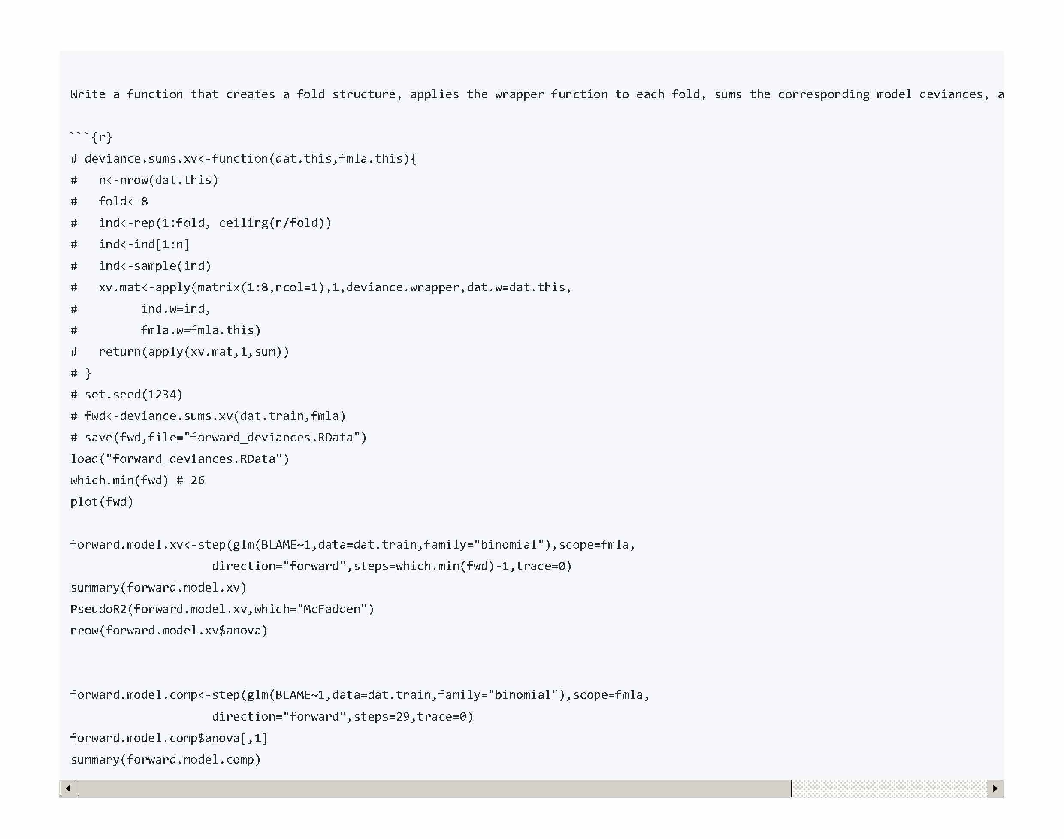Click the commented set.seed(1234) line
1064x839 pixels.
[126, 395]
